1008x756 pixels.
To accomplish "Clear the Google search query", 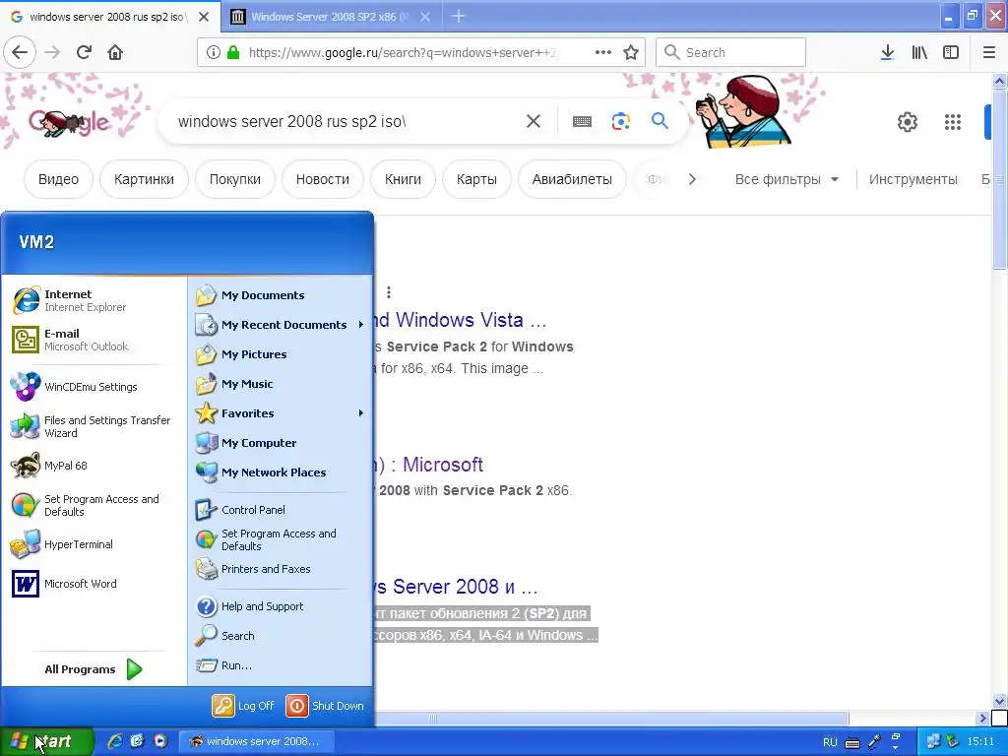I will coord(533,121).
